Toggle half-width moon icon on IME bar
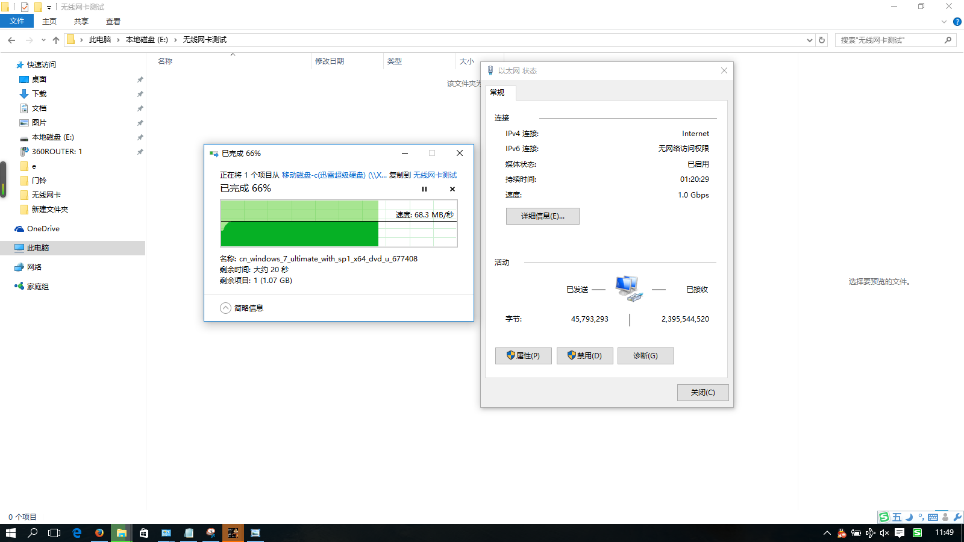 click(909, 517)
